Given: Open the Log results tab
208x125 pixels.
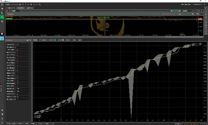Looking at the screenshot, I should pos(80,40).
